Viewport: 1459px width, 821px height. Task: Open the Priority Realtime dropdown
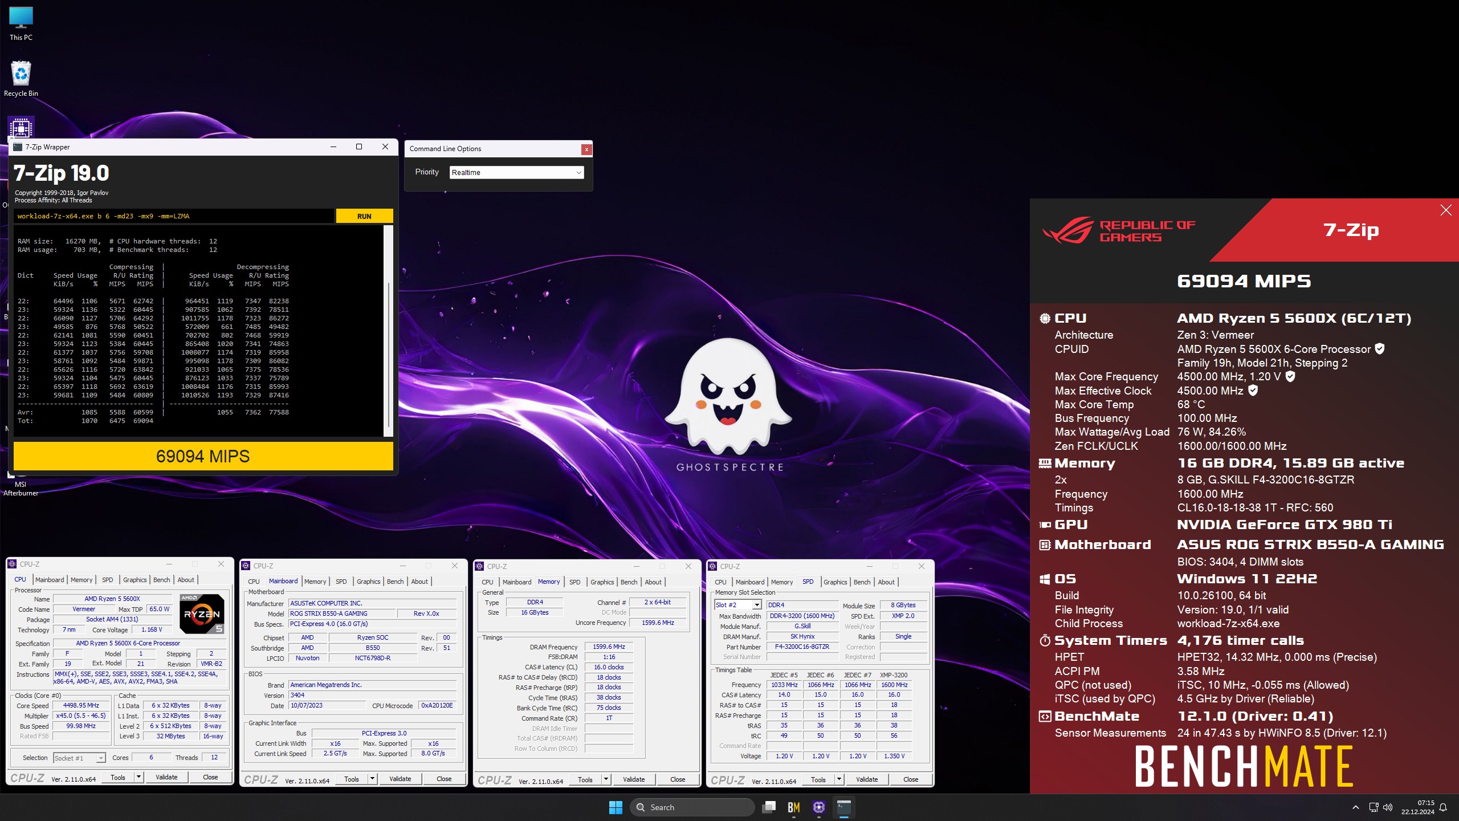coord(516,172)
